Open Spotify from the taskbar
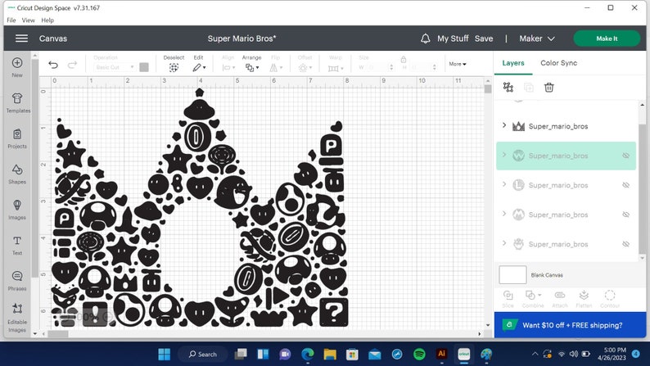The width and height of the screenshot is (650, 366). pyautogui.click(x=419, y=354)
